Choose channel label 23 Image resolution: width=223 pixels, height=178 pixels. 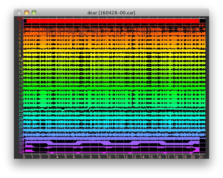point(21,114)
